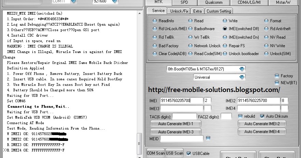Click the IMEI2 number input field
The width and height of the screenshot is (301, 158).
click(259, 101)
